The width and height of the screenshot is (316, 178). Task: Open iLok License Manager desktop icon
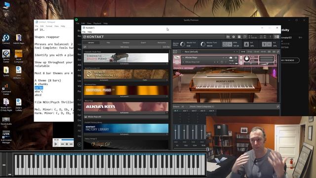click(6, 137)
